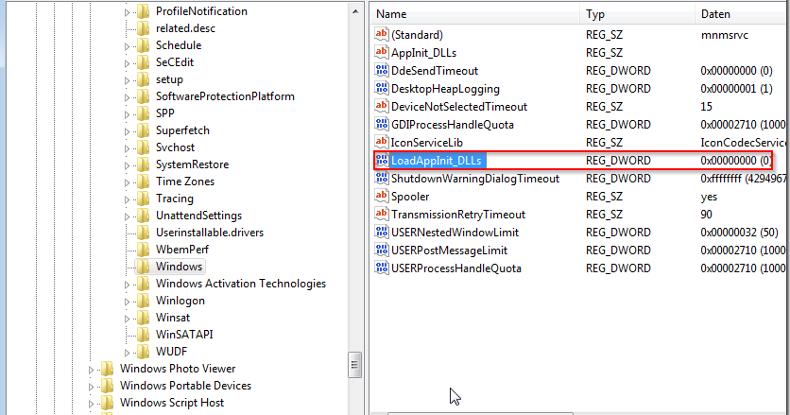This screenshot has height=415, width=790.
Task: Click the Svchost folder icon
Action: (143, 147)
